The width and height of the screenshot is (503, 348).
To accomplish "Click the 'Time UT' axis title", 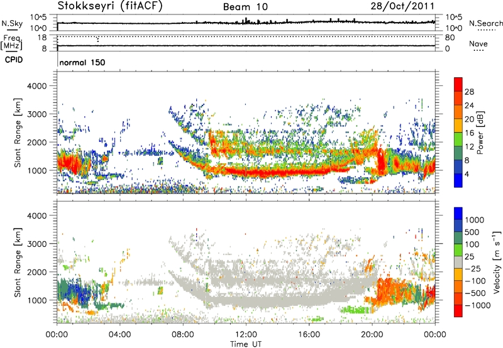I will pyautogui.click(x=246, y=344).
